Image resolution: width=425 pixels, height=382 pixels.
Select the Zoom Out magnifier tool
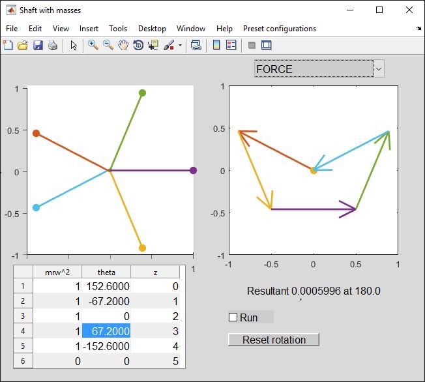108,45
